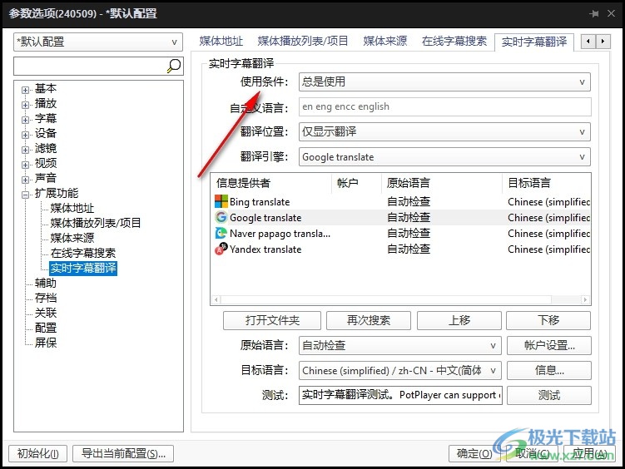Click the search magnifier icon

[x=174, y=66]
